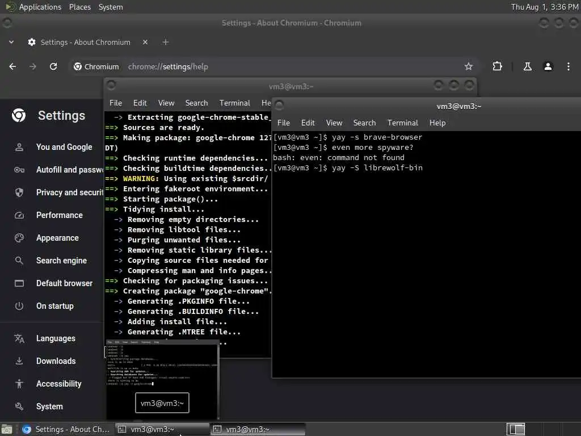Click the Performance gauge icon
The image size is (581, 436).
pyautogui.click(x=19, y=215)
